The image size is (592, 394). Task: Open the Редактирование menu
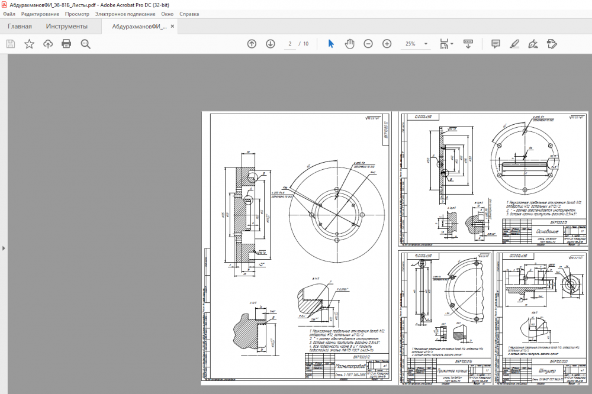(40, 13)
